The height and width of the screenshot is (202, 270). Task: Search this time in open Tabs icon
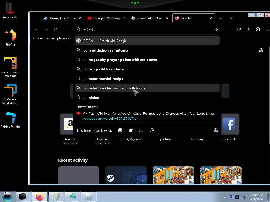141,130
